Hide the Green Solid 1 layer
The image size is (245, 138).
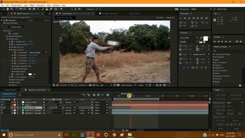[x=2, y=108]
